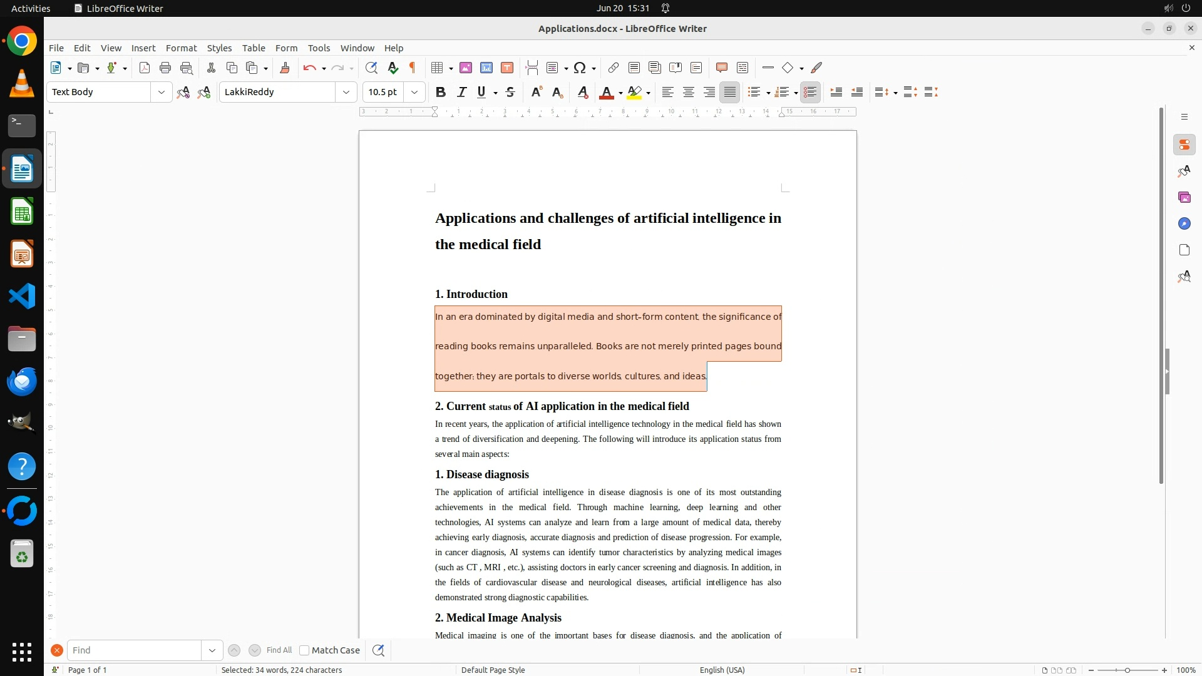1202x676 pixels.
Task: Open the sidebar Navigator panel
Action: pos(1184,223)
